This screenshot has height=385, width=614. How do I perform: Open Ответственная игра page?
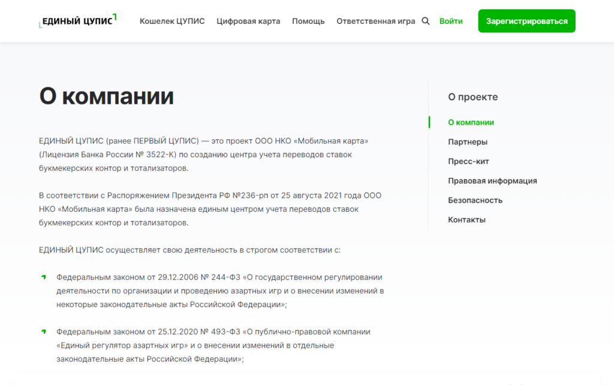pyautogui.click(x=375, y=21)
